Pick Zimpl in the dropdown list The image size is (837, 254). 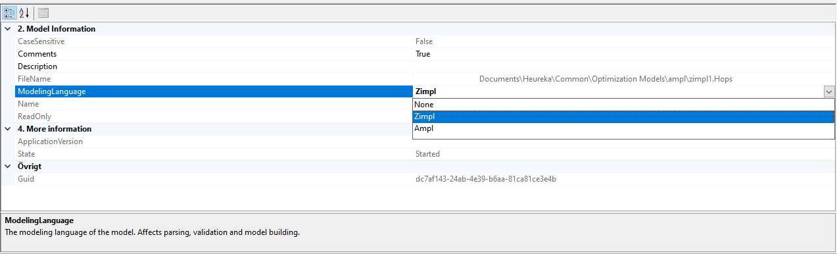[623, 116]
